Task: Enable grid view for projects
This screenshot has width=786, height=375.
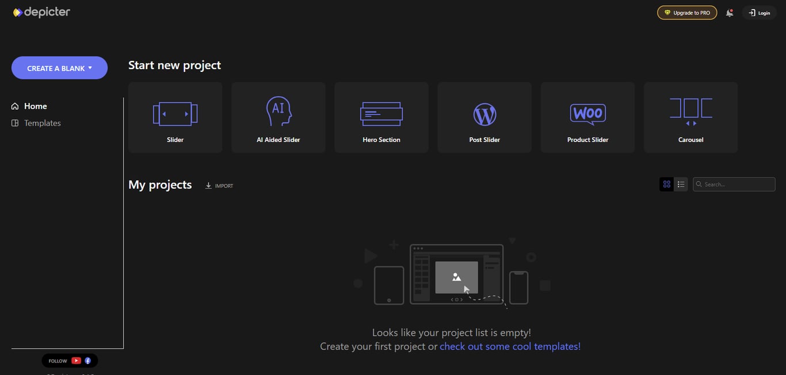Action: pyautogui.click(x=666, y=183)
